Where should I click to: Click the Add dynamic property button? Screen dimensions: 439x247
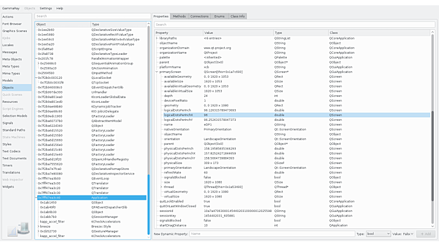pos(427,234)
